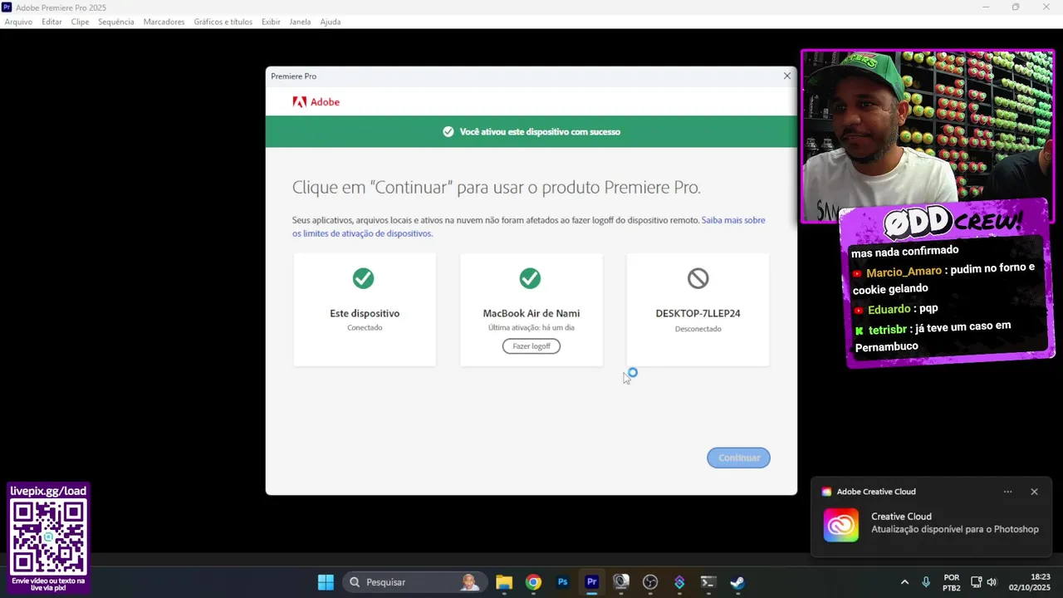Viewport: 1063px width, 598px height.
Task: Click the Conectado status text
Action: click(365, 327)
